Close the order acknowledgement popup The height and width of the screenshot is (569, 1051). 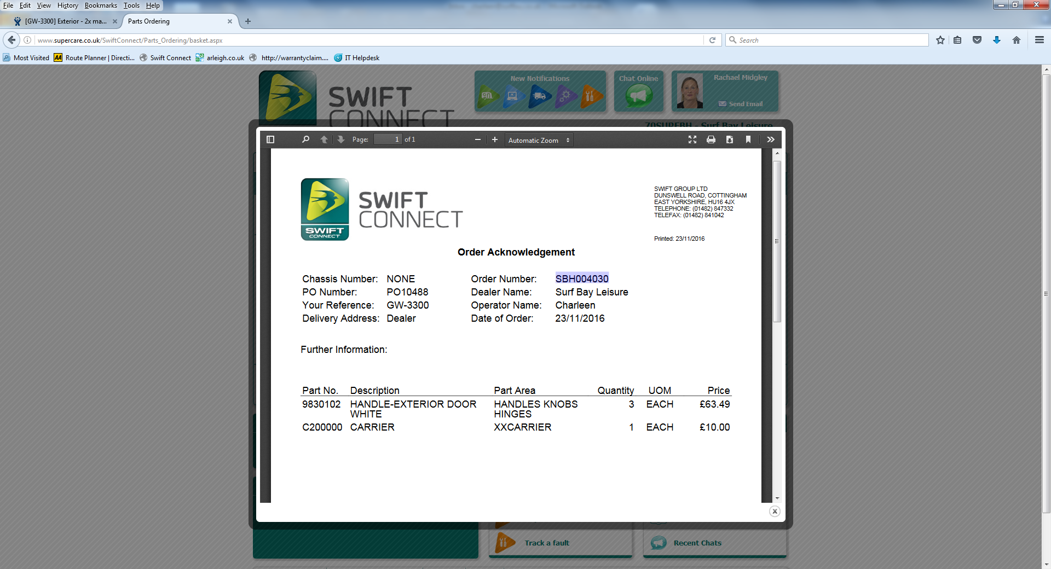(x=775, y=511)
